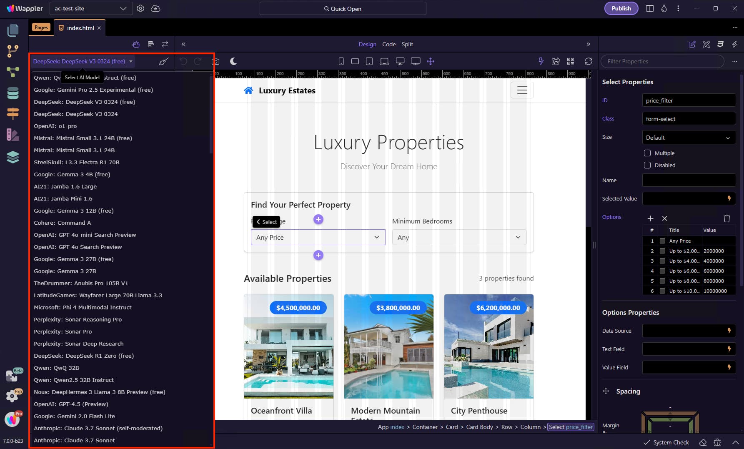Switch to desktop monitor viewport icon

(x=400, y=61)
